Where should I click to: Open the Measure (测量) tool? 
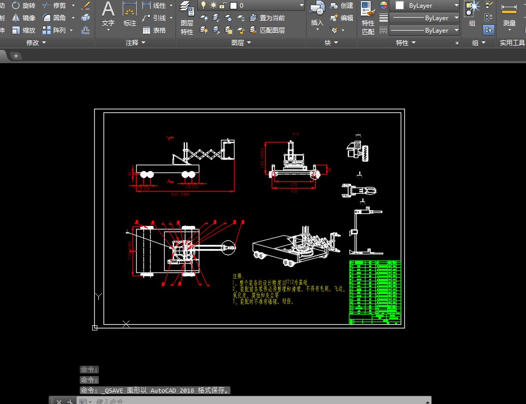tap(509, 16)
